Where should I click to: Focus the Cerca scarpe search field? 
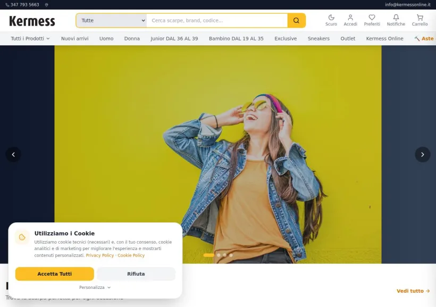[x=217, y=20]
